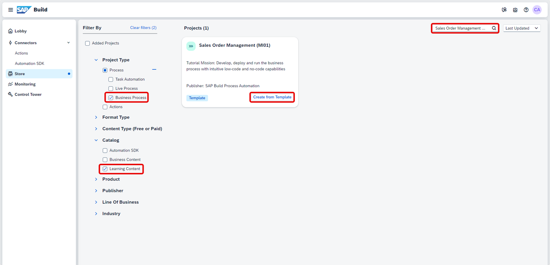Enable the Live Process checkbox
This screenshot has width=550, height=265.
(111, 89)
